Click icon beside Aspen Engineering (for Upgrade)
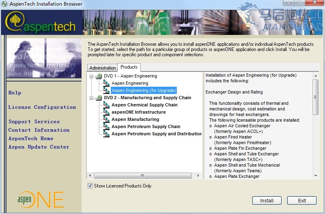The height and width of the screenshot is (214, 325). 106,90
